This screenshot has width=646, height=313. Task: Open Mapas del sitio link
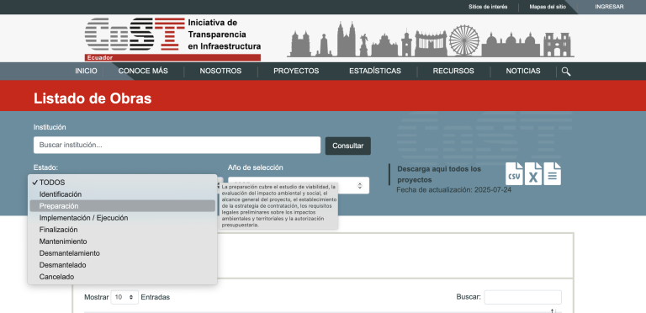(548, 7)
